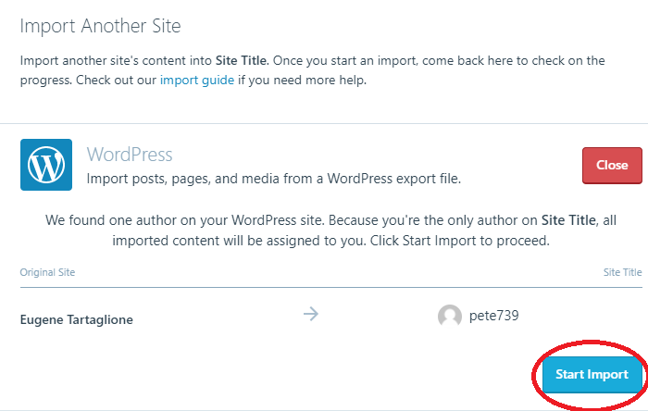
Task: Click the WordPress export file description
Action: click(274, 179)
